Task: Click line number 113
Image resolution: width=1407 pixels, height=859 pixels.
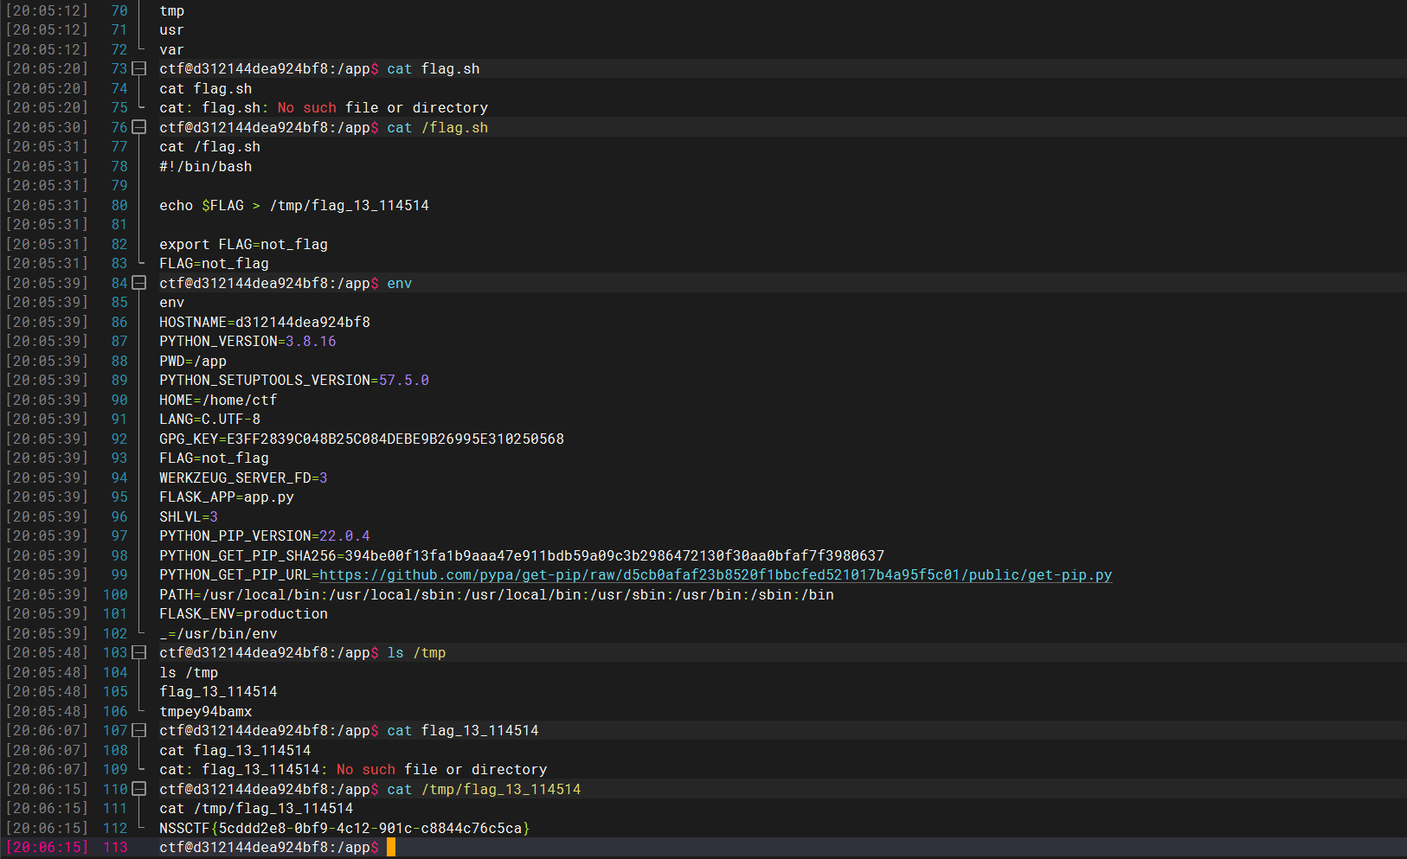Action: click(115, 847)
